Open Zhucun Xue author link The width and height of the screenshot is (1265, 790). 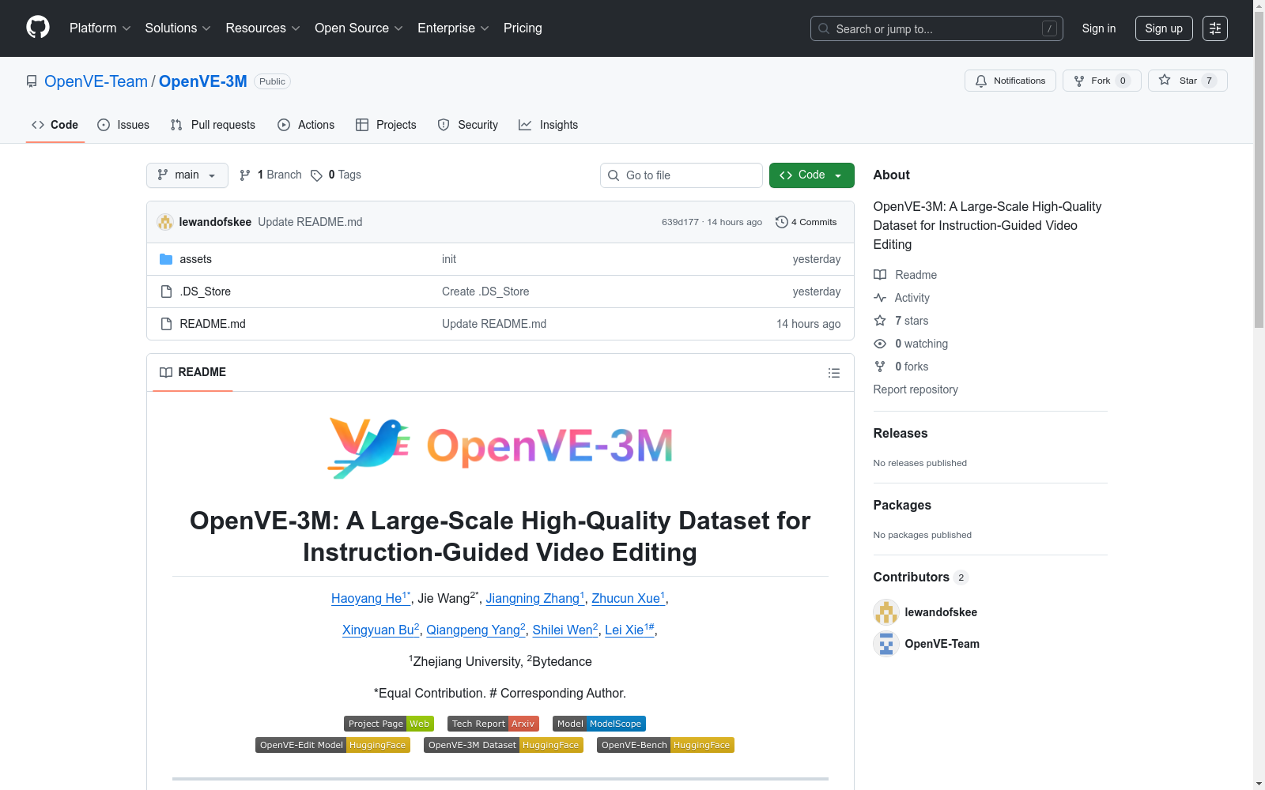pyautogui.click(x=629, y=598)
